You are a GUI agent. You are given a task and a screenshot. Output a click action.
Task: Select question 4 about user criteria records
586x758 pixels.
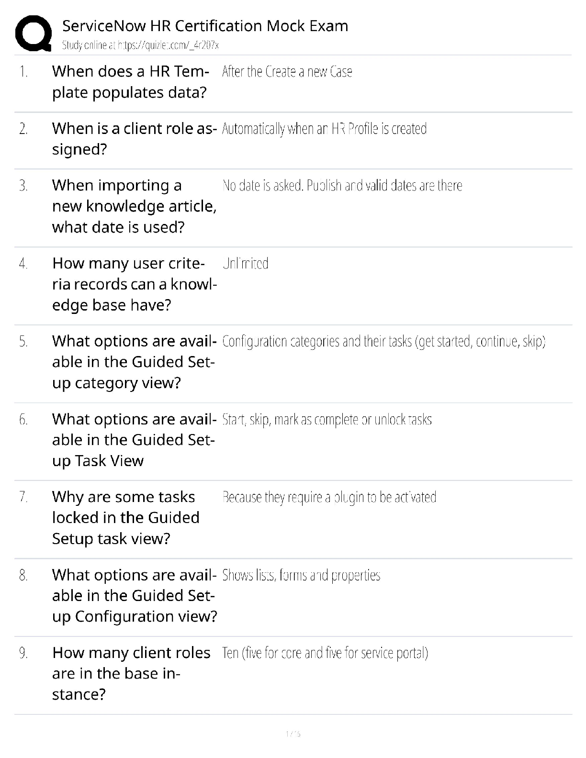tap(135, 284)
